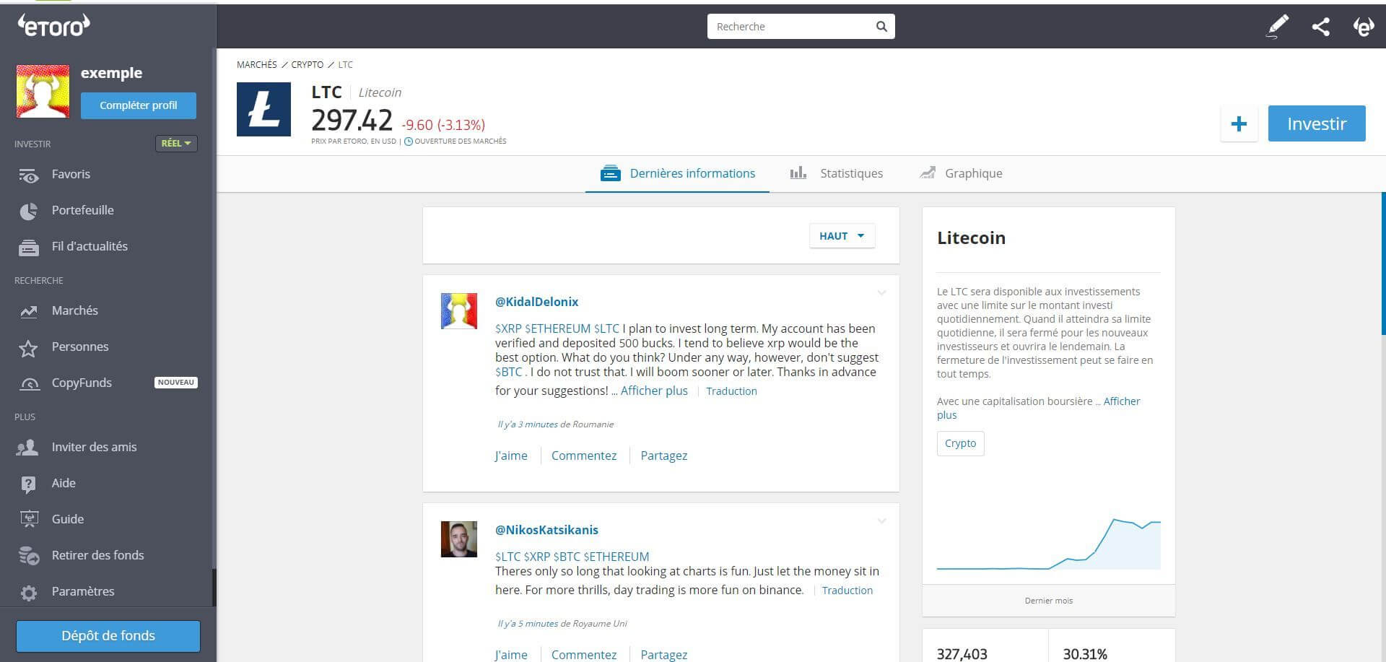1386x662 pixels.
Task: Click Partagez on NikosKatsikanis post
Action: click(x=664, y=655)
